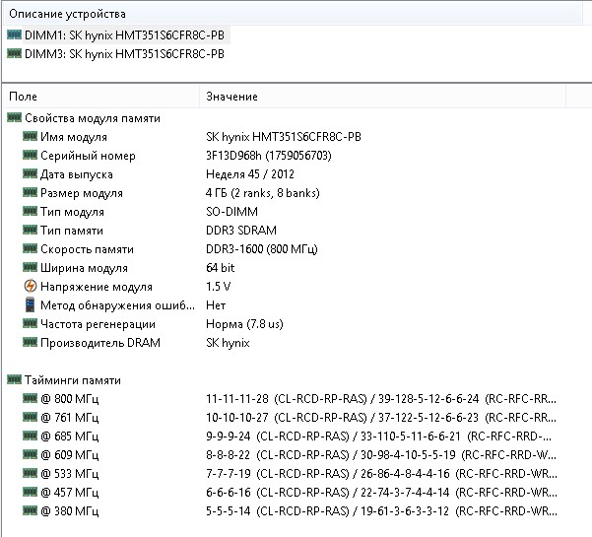Image resolution: width=592 pixels, height=537 pixels.
Task: Click the timing value '8-8-8-22' at 609 МГц
Action: pos(229,454)
